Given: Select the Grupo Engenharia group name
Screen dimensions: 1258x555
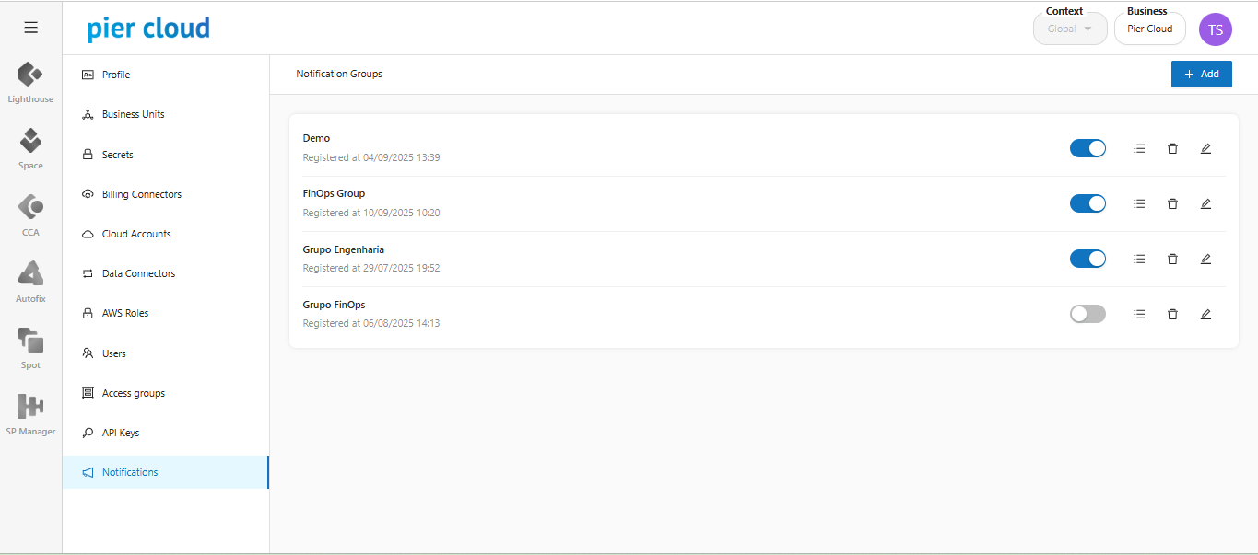Looking at the screenshot, I should pyautogui.click(x=344, y=249).
